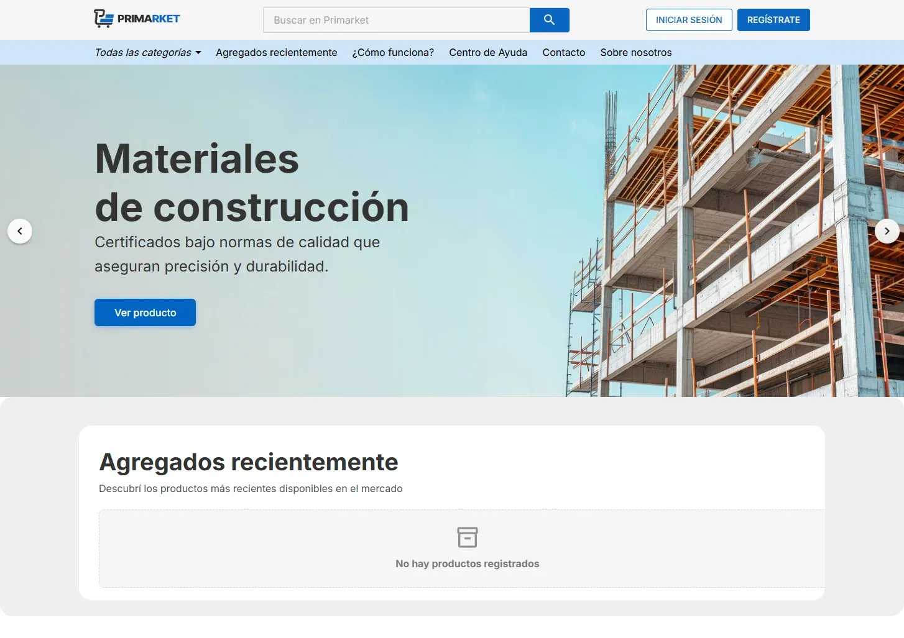The height and width of the screenshot is (638, 904).
Task: Click the 'Ver producto' button
Action: coord(145,312)
